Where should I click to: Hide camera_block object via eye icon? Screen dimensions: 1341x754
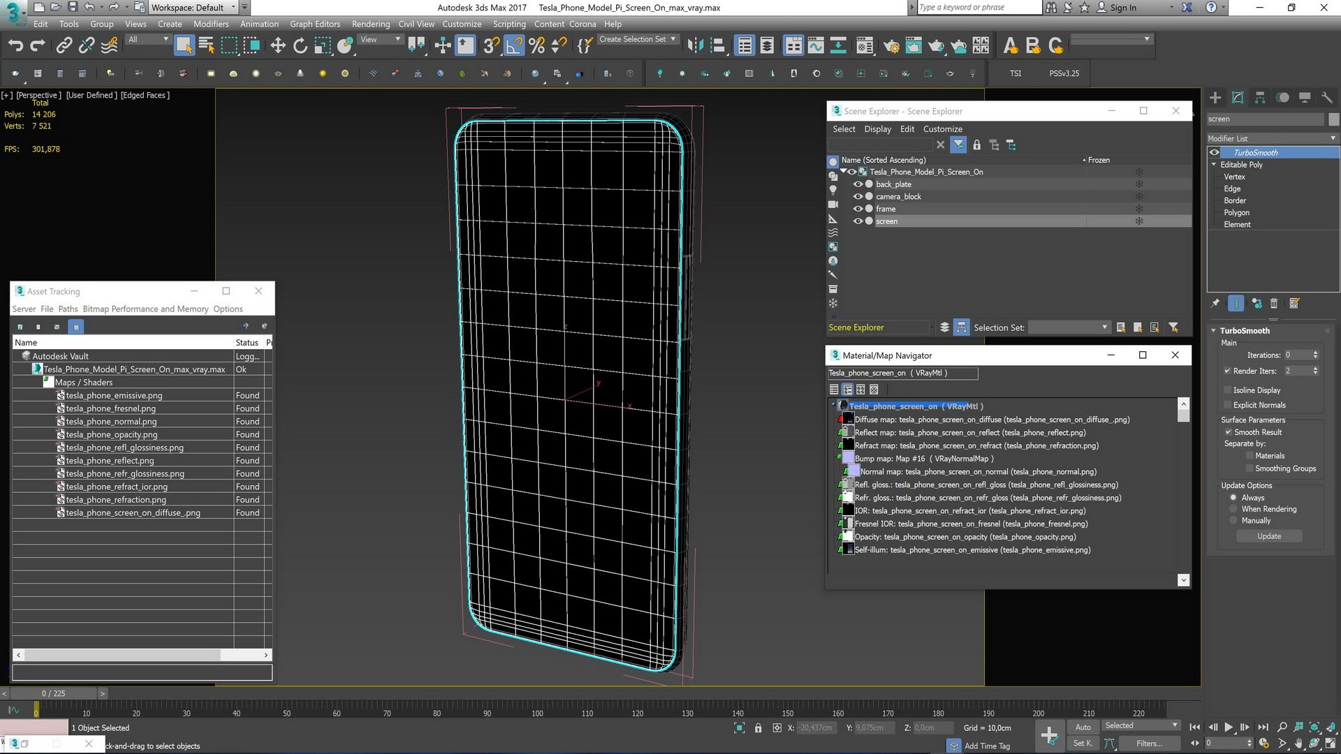point(858,197)
